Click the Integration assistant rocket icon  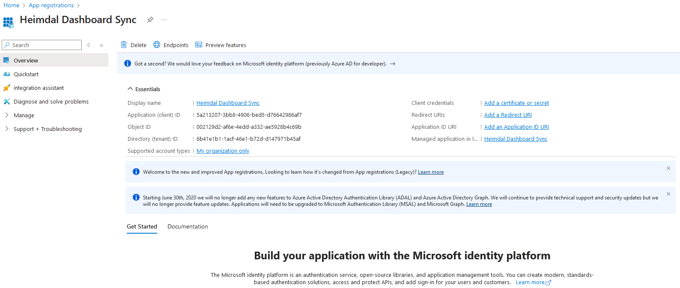pyautogui.click(x=6, y=88)
